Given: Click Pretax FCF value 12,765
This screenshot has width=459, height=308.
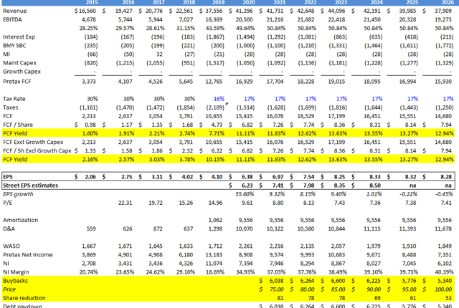Looking at the screenshot, I should point(214,82).
